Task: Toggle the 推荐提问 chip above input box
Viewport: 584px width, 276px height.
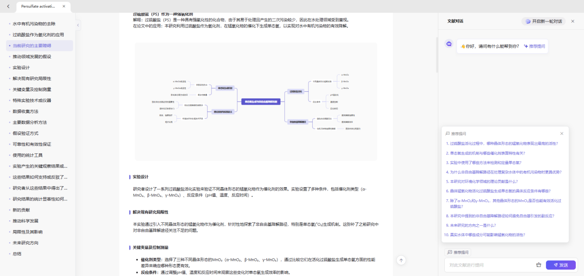Action: 457,253
